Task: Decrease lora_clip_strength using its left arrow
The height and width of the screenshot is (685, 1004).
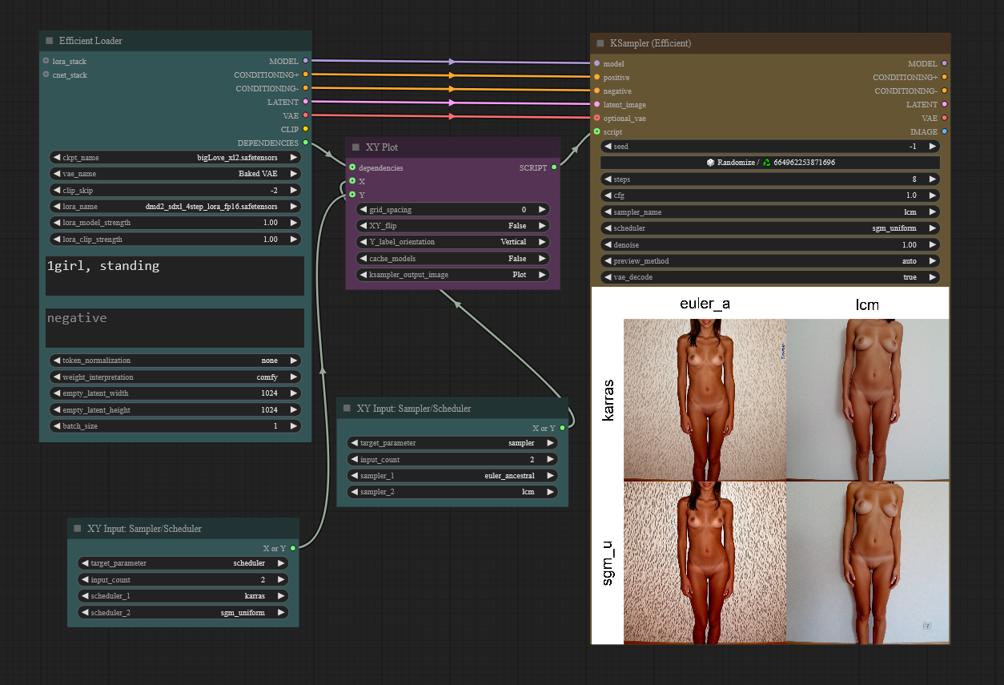Action: coord(56,240)
